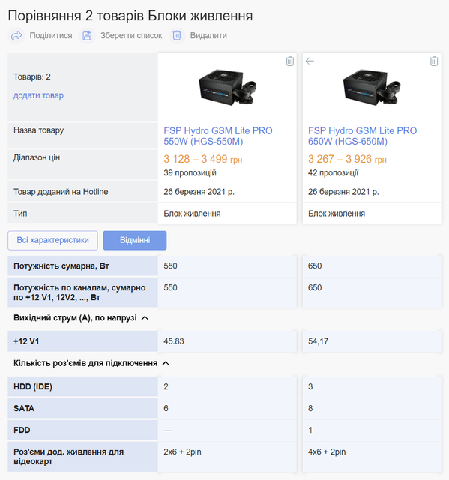The image size is (449, 480).
Task: Open the FSP Hydro GSM Lite PRO 550W link
Action: point(218,136)
